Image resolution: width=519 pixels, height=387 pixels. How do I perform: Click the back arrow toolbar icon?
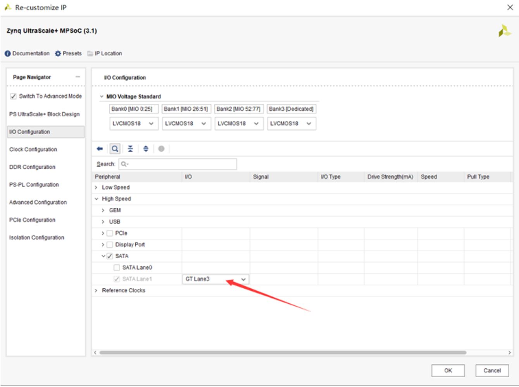100,149
